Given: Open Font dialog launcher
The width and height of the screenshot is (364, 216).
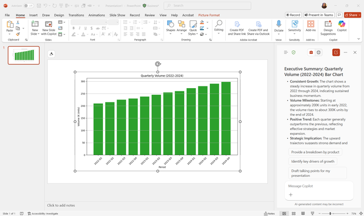Looking at the screenshot, I should click(x=119, y=40).
